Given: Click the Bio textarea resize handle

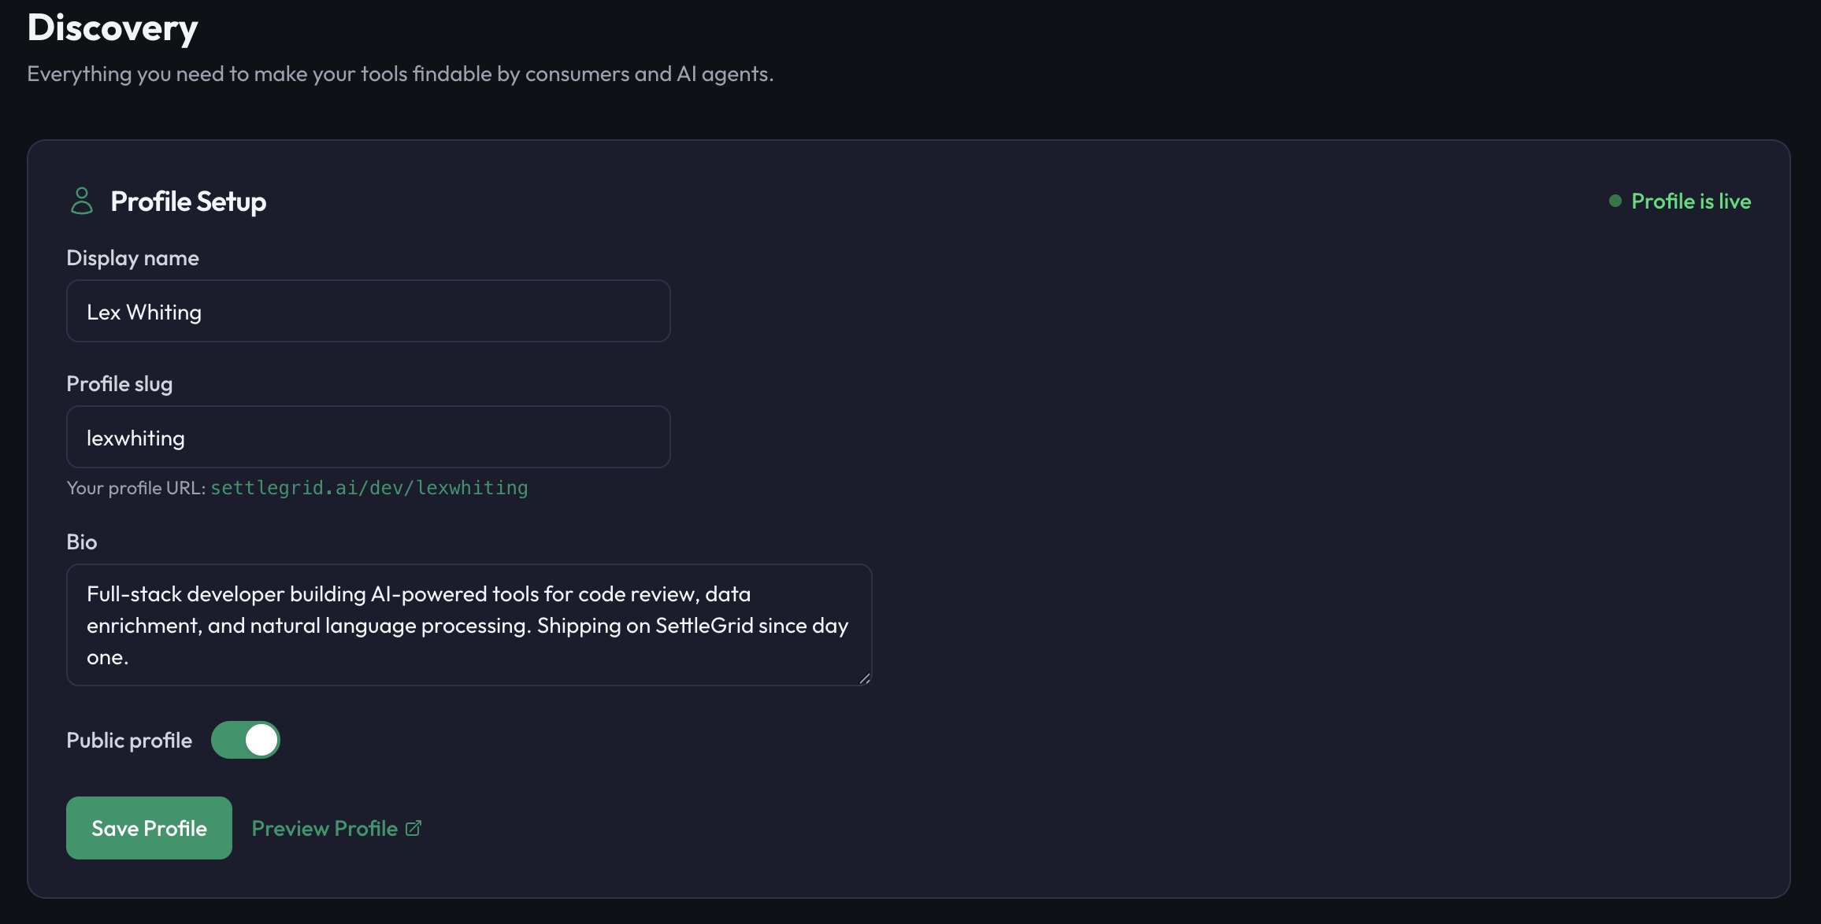Looking at the screenshot, I should (864, 678).
